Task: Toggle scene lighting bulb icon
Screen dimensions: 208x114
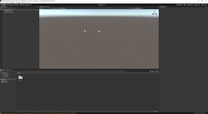Action: 53,8
